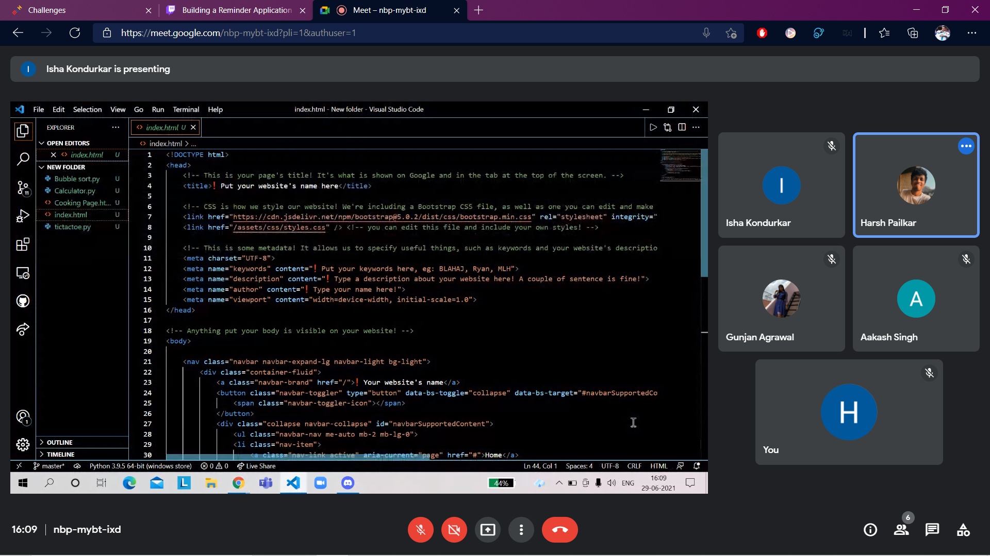Open meeting details info icon
The height and width of the screenshot is (556, 990).
(x=870, y=530)
